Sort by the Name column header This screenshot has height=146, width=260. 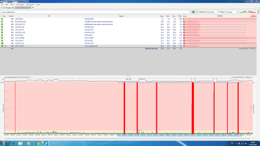(121, 16)
